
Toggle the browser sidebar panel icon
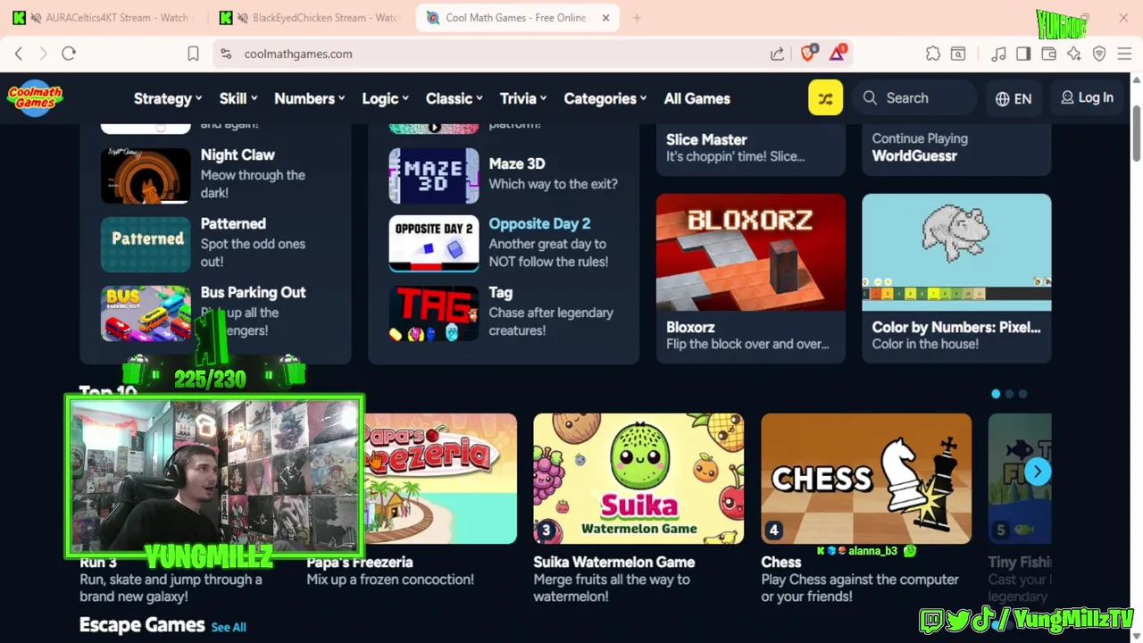coord(1023,54)
